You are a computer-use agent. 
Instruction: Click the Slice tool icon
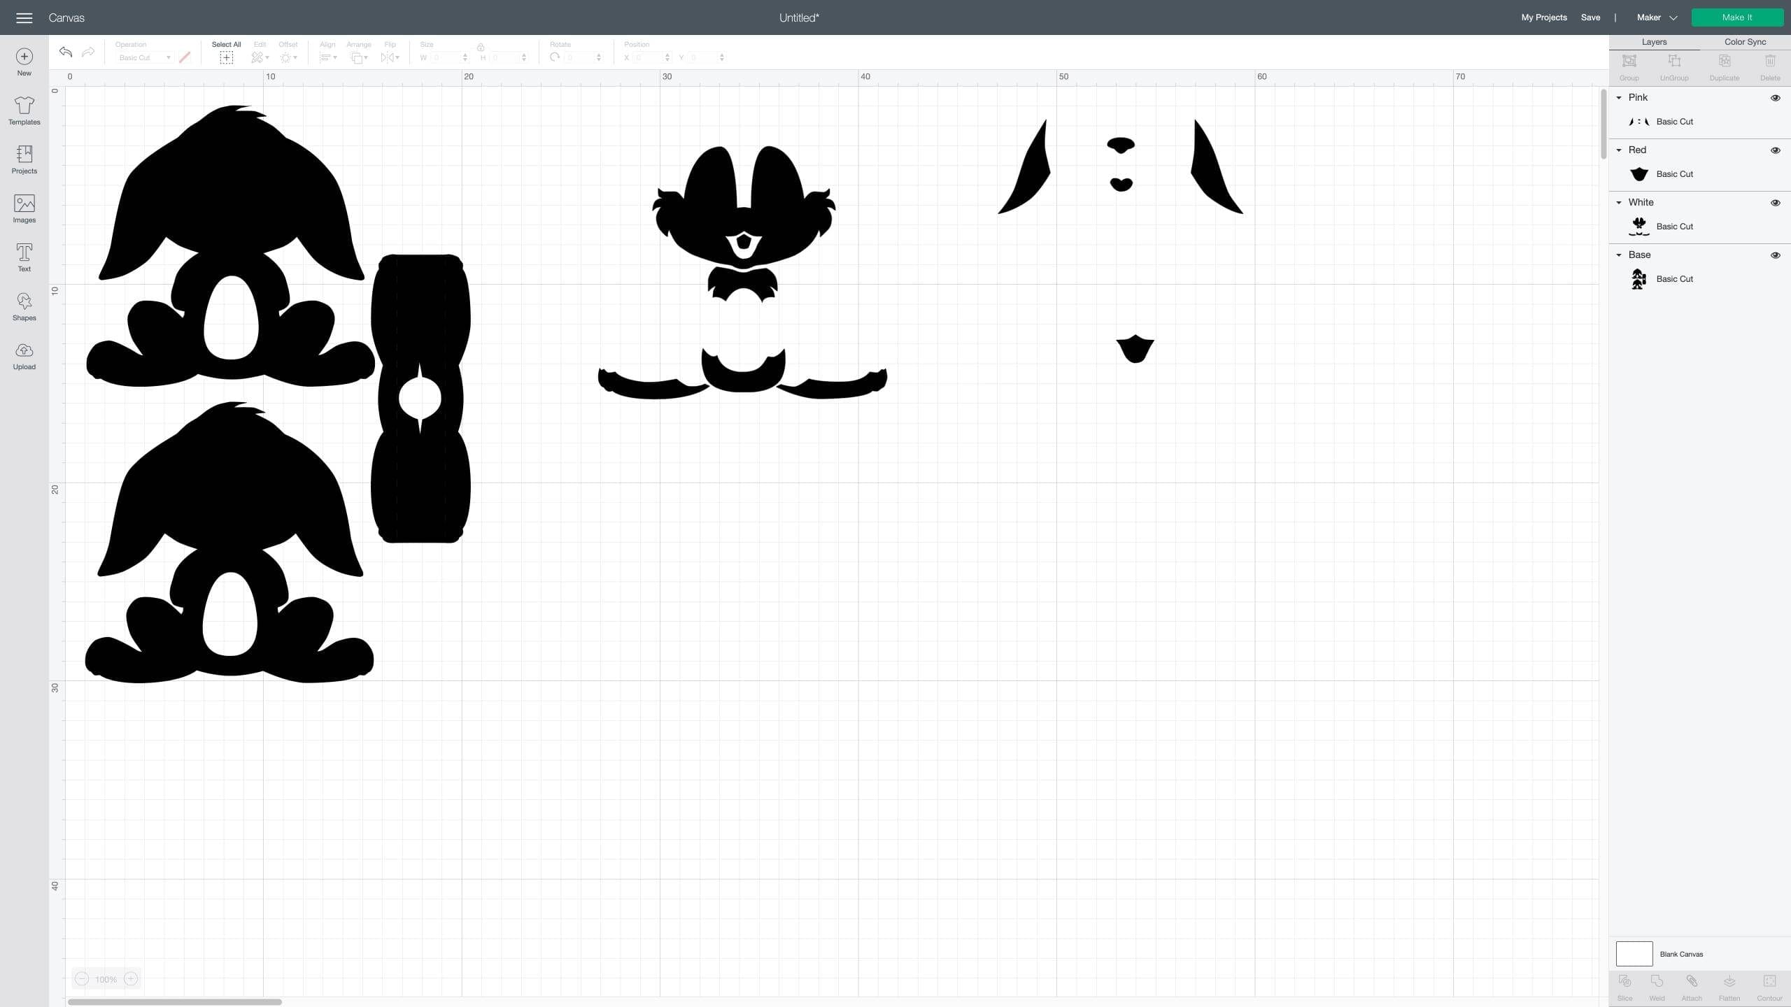tap(1625, 982)
